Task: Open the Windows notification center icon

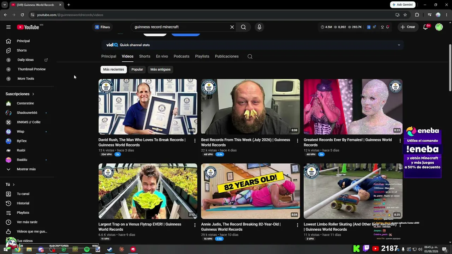Action: pos(444,249)
